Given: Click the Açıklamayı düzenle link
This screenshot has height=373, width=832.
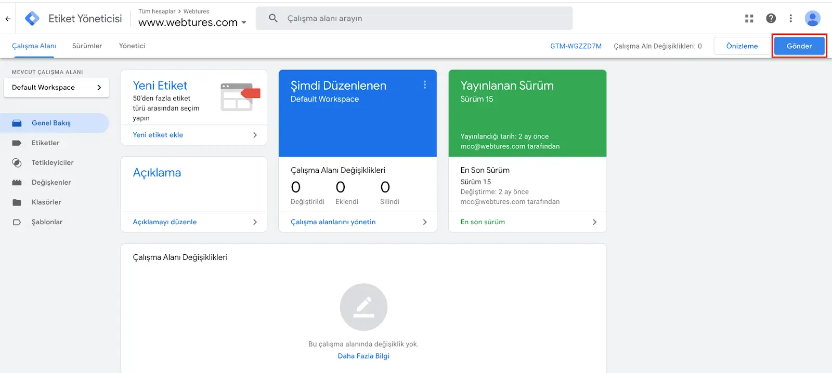Looking at the screenshot, I should tap(165, 222).
